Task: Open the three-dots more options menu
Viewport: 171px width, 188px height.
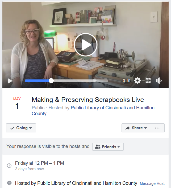Action: tap(158, 128)
